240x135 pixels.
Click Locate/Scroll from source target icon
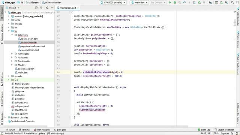[x=36, y=7]
